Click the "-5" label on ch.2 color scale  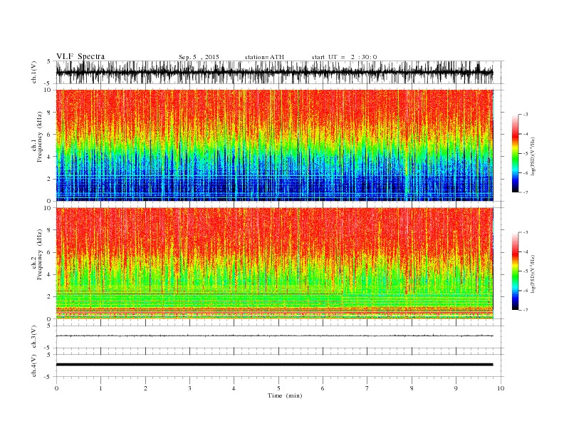point(525,271)
